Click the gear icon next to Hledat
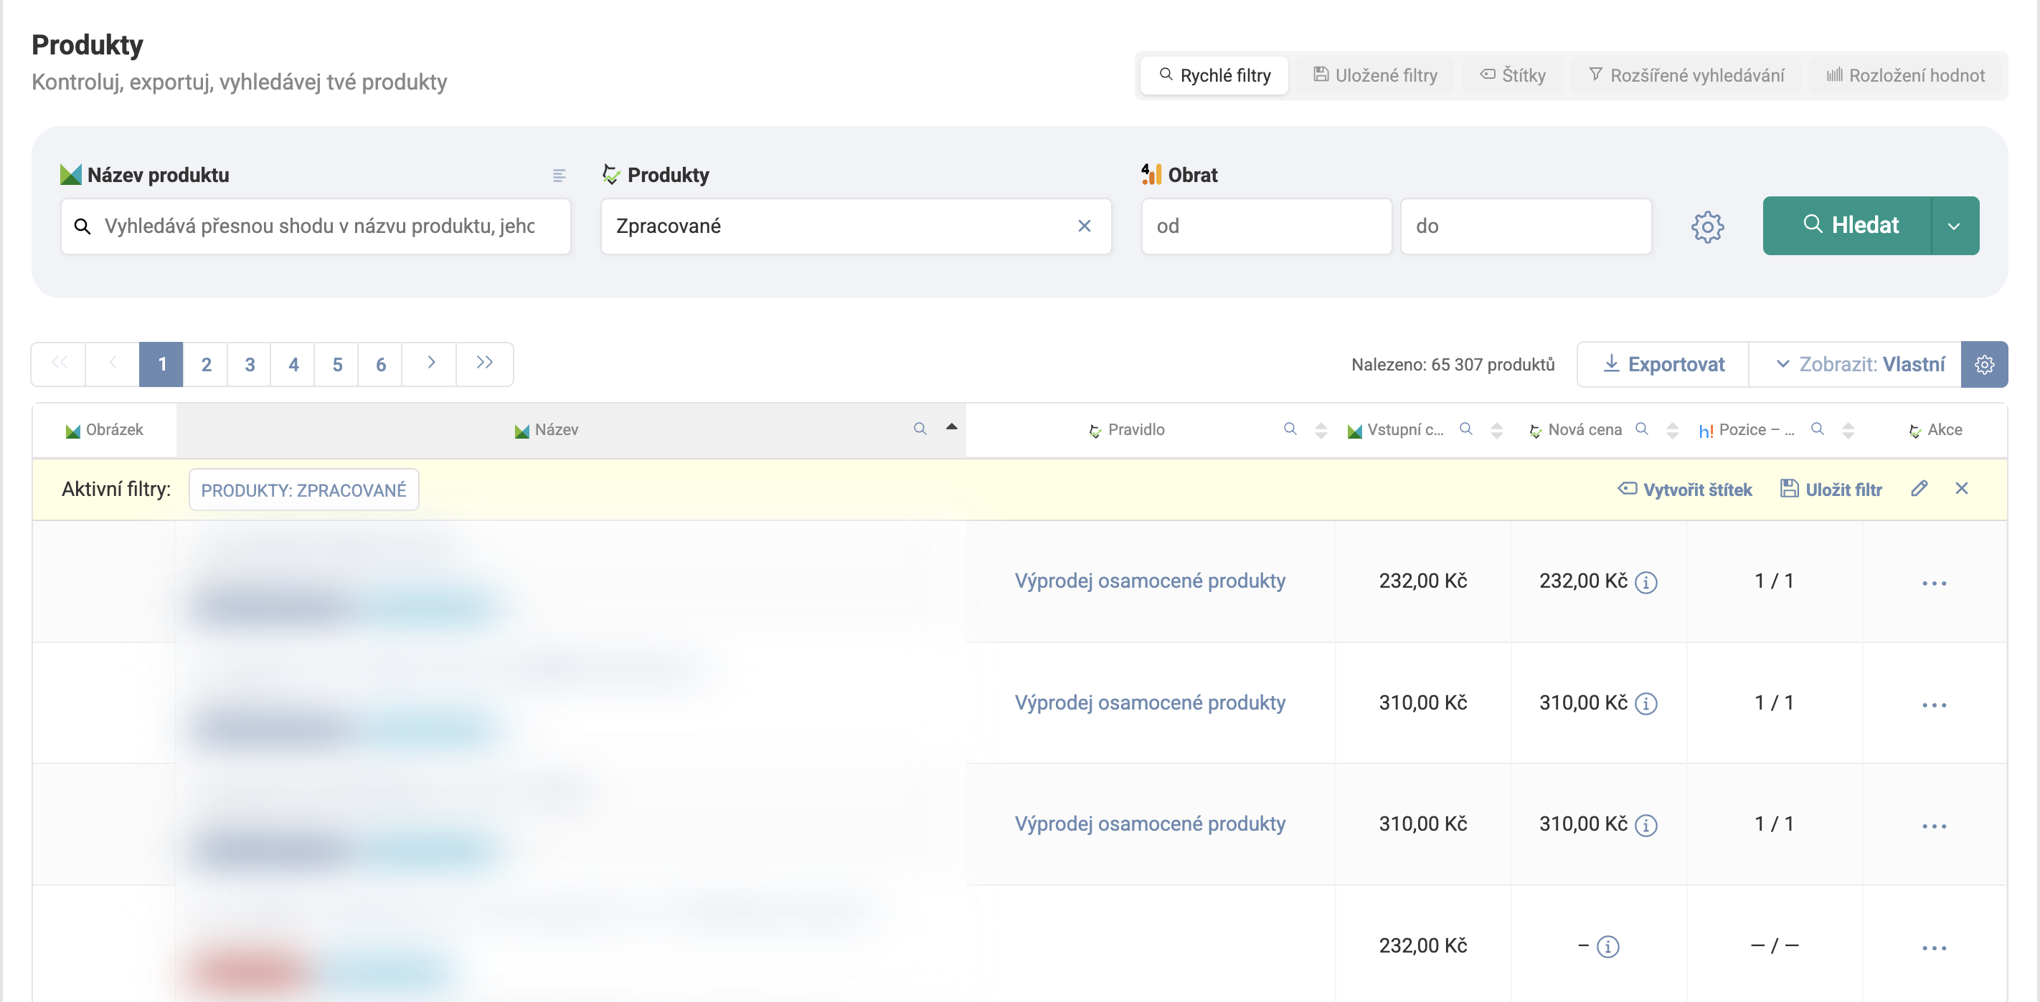The image size is (2040, 1002). point(1706,226)
